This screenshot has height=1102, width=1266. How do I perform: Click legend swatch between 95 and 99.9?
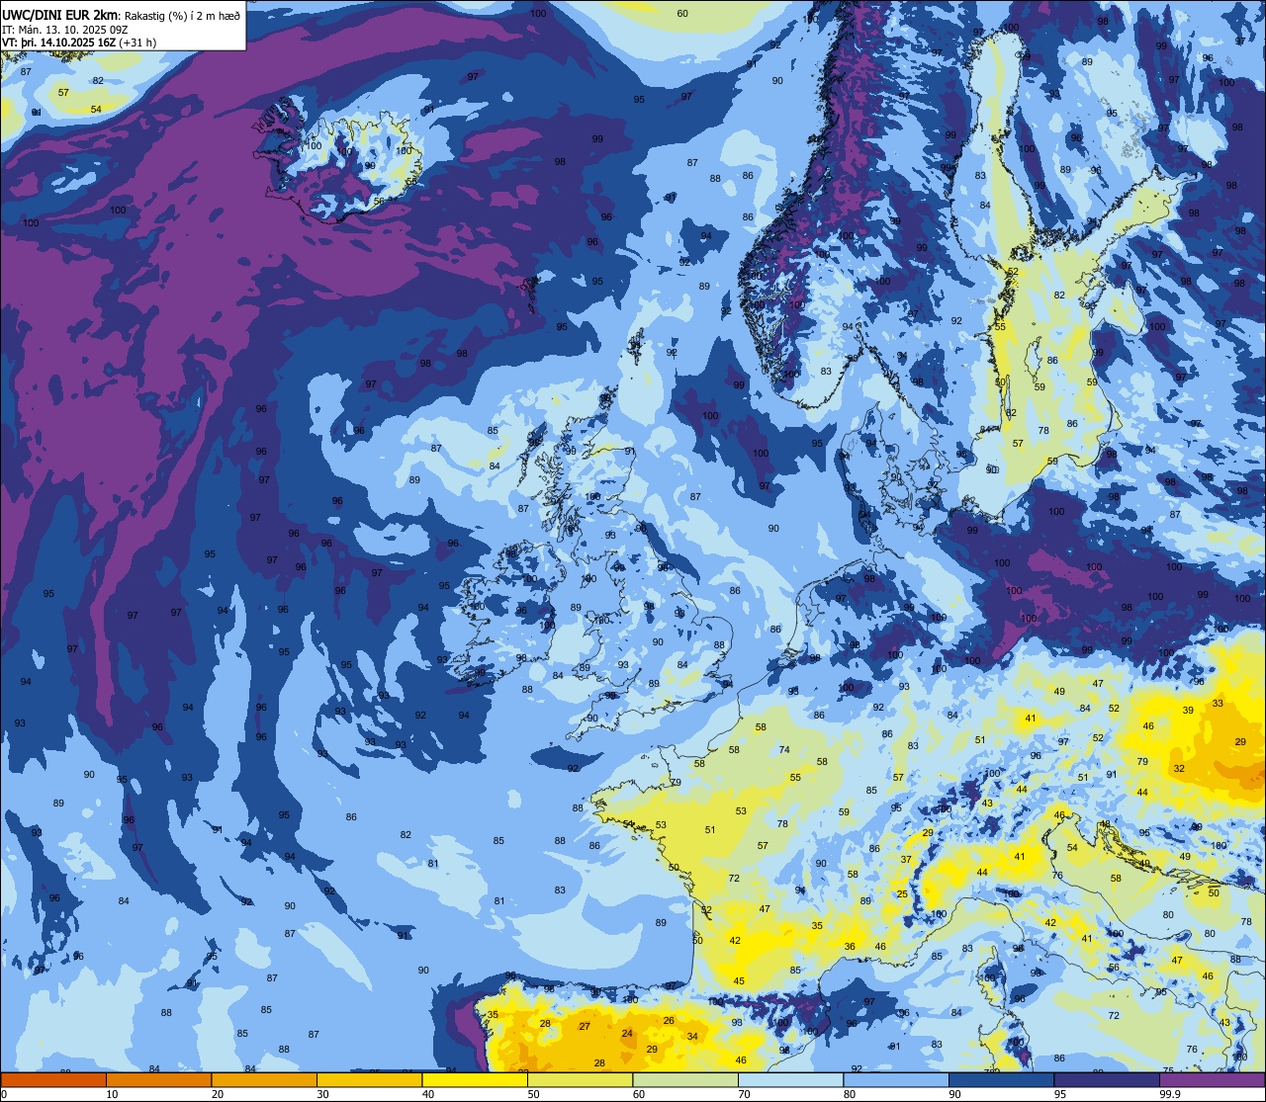tap(1107, 1079)
